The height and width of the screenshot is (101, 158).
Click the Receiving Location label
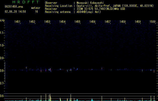click(x=59, y=6)
